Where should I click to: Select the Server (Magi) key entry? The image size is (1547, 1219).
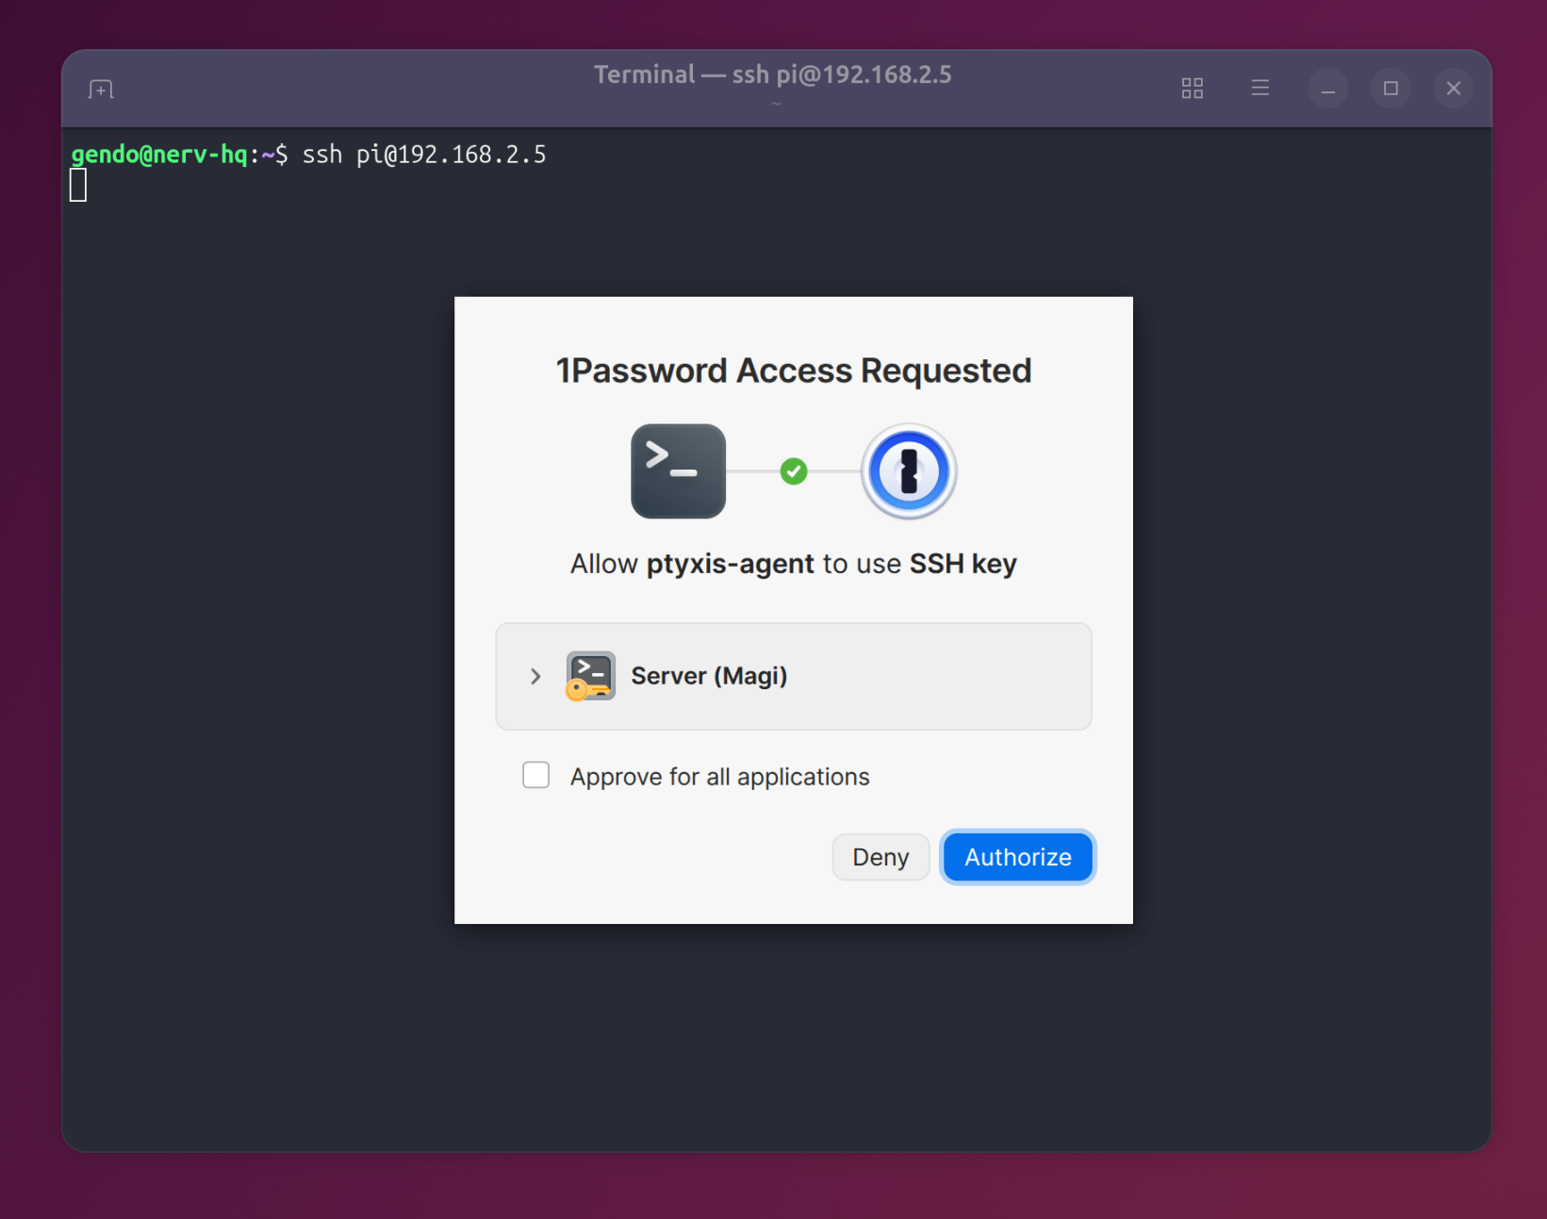[x=793, y=676]
